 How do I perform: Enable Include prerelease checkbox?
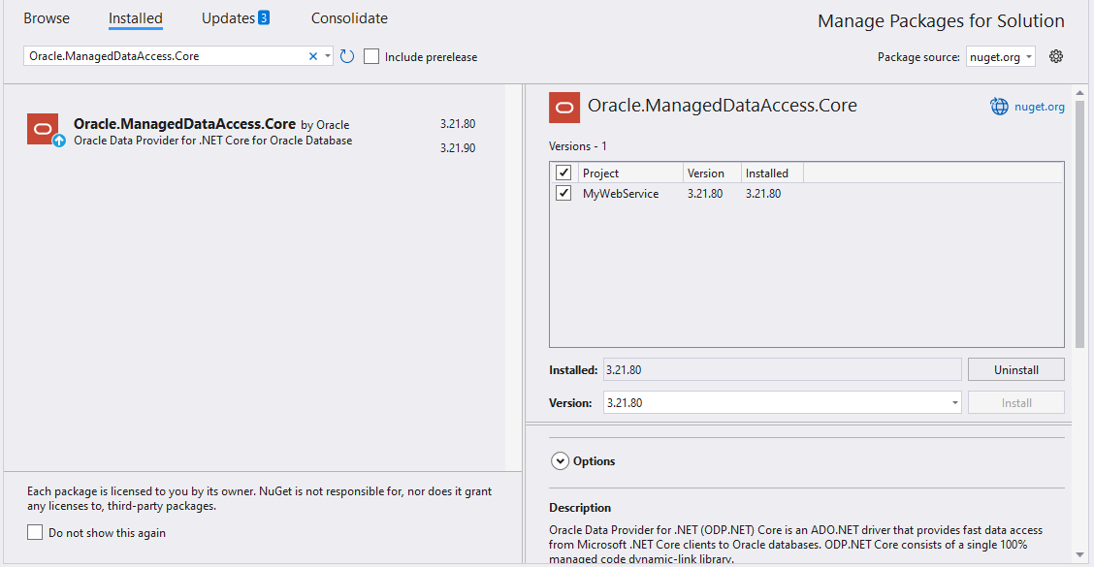371,56
